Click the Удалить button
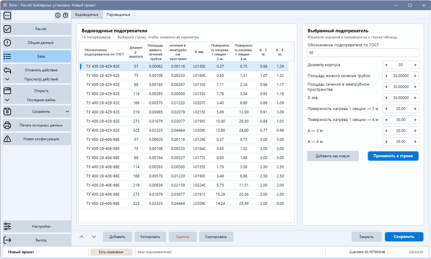 (182, 237)
